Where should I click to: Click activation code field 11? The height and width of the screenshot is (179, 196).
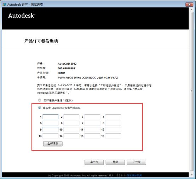tap(92, 129)
